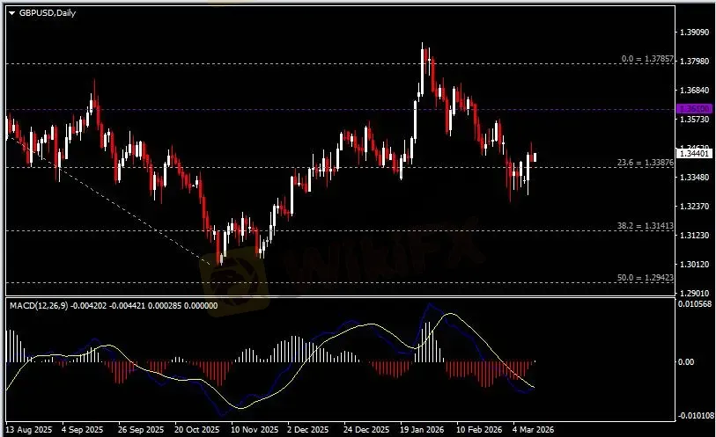Click the 4 Mar 2026 date marker

click(x=534, y=430)
